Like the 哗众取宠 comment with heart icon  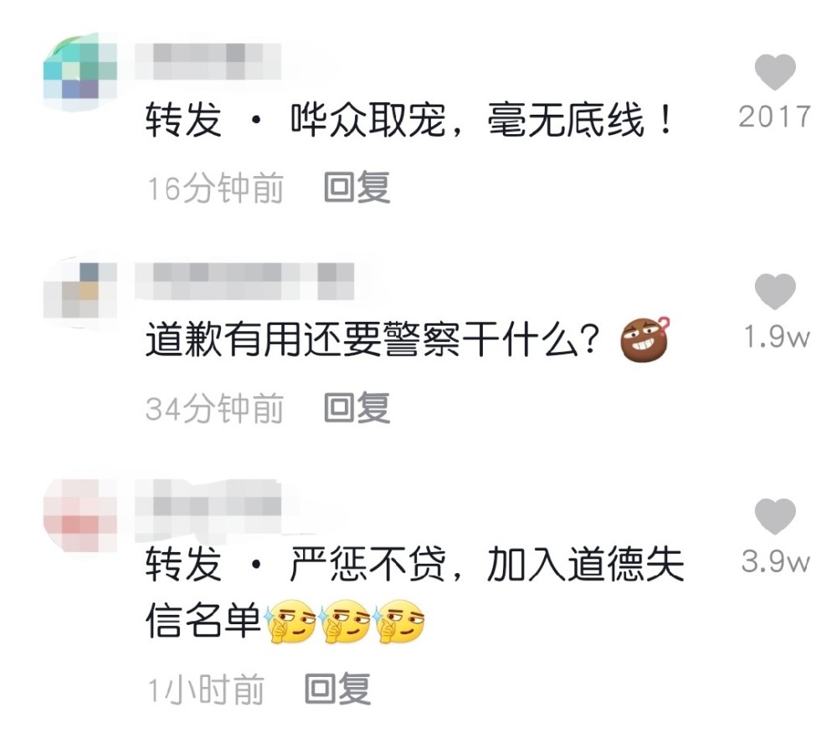pyautogui.click(x=775, y=72)
